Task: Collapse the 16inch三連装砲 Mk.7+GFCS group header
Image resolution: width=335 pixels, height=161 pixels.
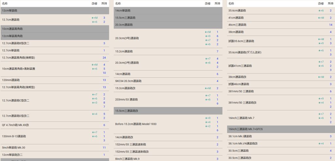Action: pos(281,129)
